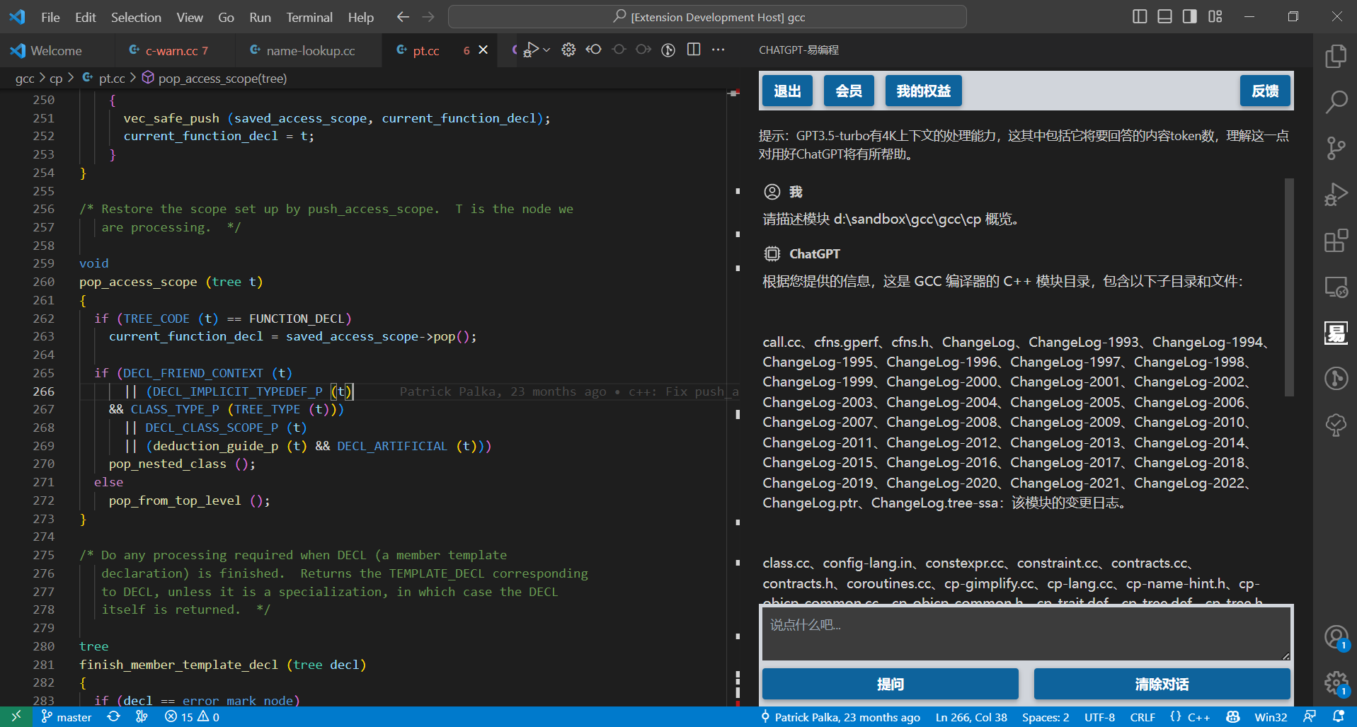This screenshot has width=1357, height=727.
Task: Click the 提问 submit button
Action: pyautogui.click(x=890, y=684)
